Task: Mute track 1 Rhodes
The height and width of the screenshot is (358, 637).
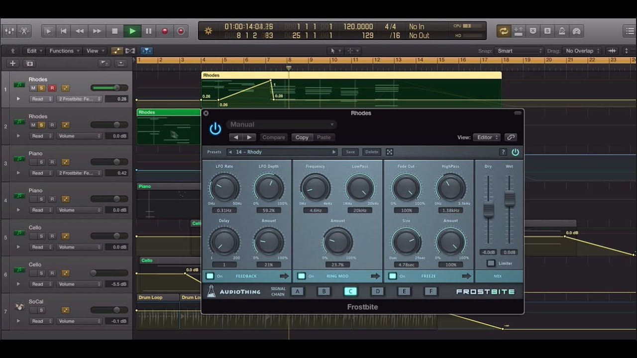Action: (33, 88)
